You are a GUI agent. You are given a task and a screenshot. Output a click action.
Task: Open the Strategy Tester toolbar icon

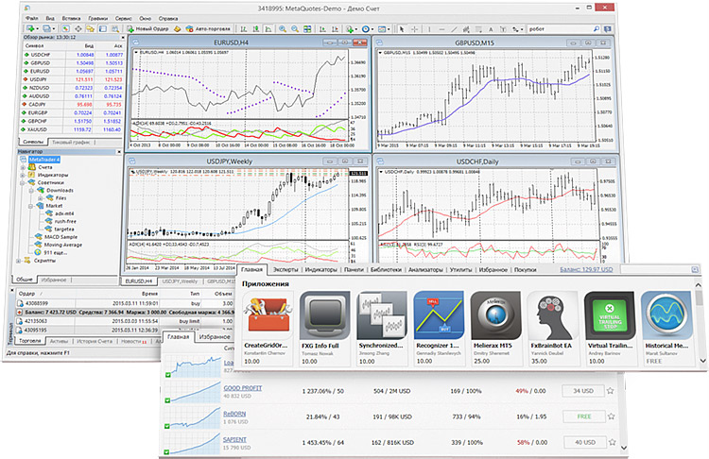pos(115,28)
